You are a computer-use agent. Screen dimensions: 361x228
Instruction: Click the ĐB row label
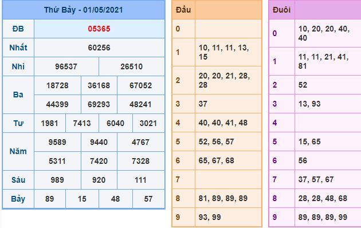pyautogui.click(x=18, y=29)
